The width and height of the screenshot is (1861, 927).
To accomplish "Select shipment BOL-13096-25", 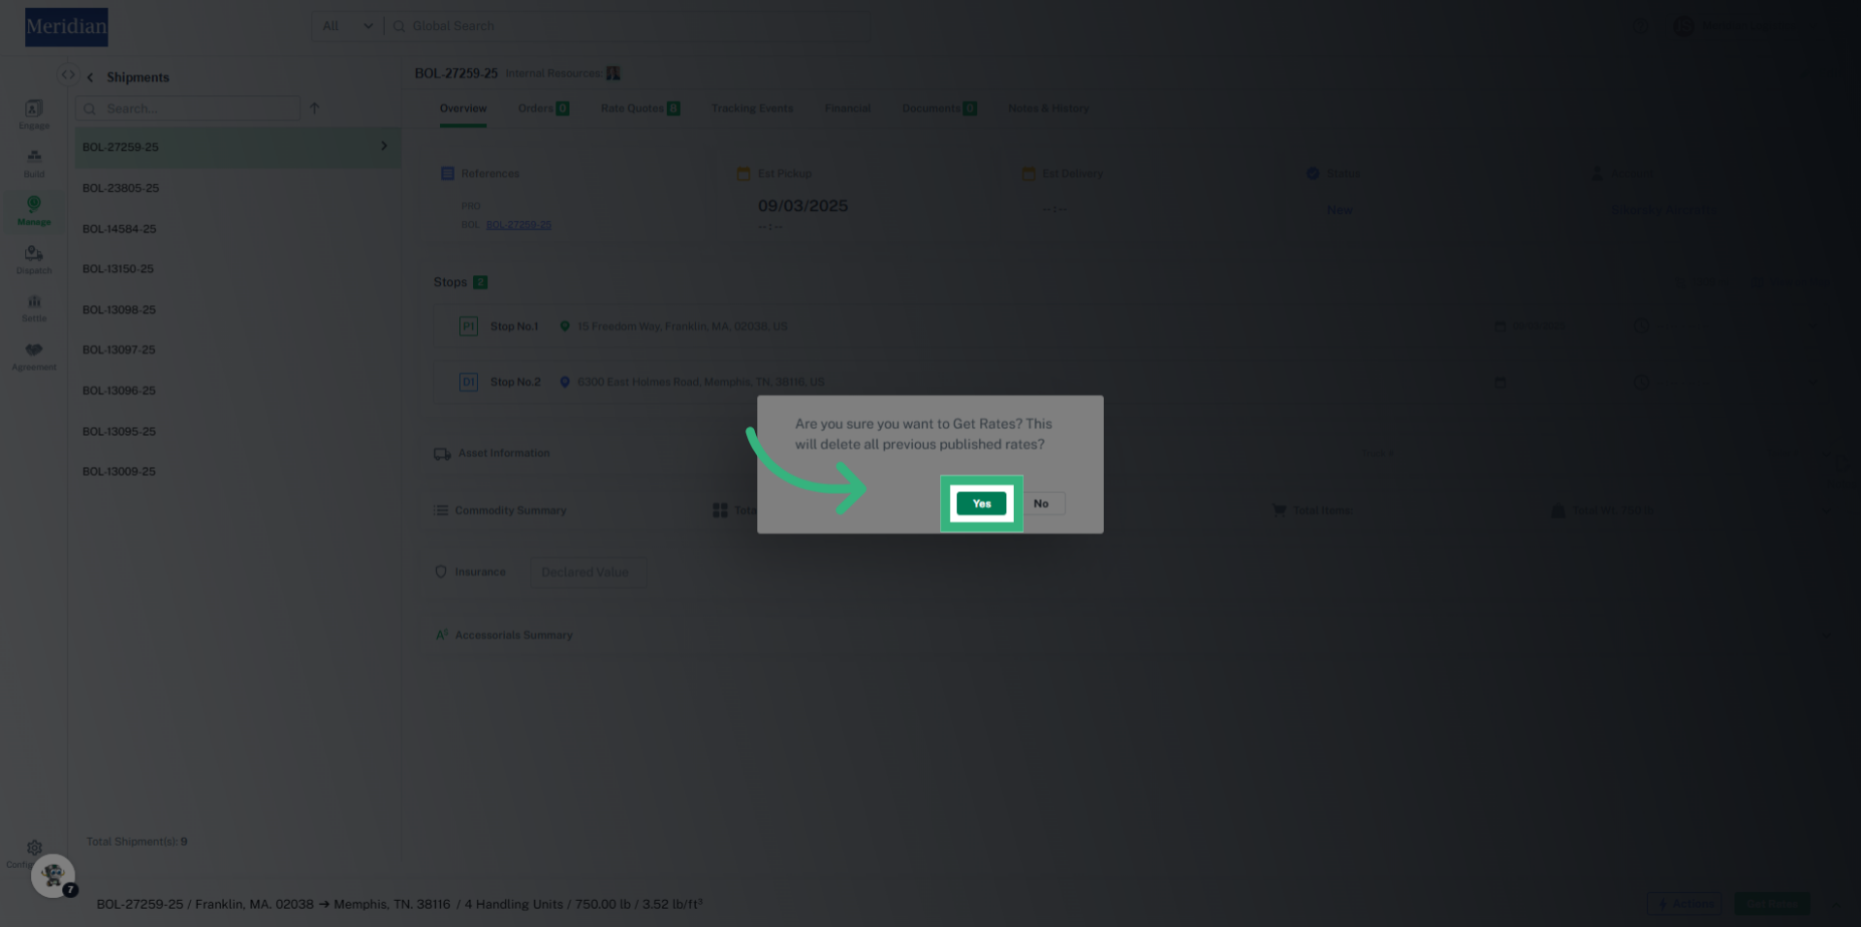I will pos(237,390).
